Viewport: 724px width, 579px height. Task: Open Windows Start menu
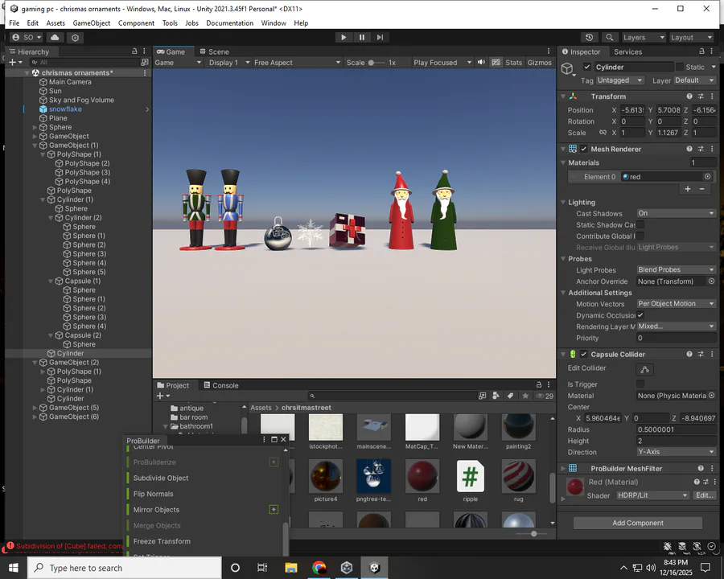[14, 568]
